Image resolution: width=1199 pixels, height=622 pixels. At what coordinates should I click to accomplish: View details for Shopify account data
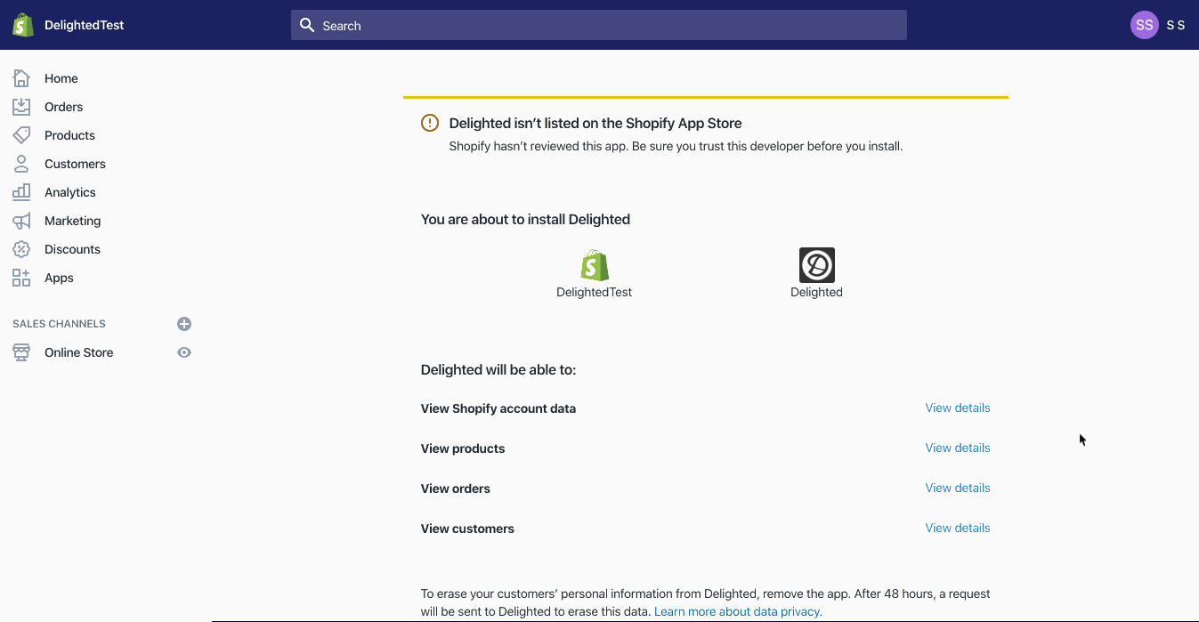coord(958,408)
